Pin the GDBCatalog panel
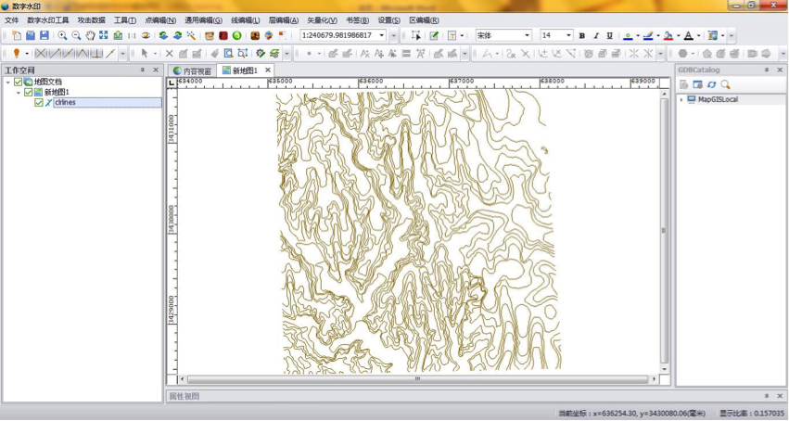 coord(767,70)
